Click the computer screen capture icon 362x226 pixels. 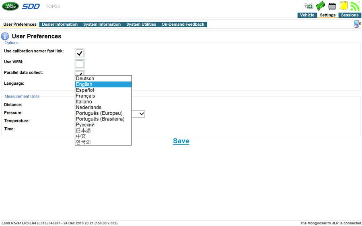click(x=358, y=24)
